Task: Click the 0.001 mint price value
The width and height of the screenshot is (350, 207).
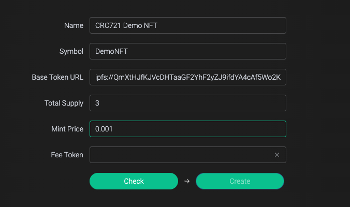Action: pos(104,129)
